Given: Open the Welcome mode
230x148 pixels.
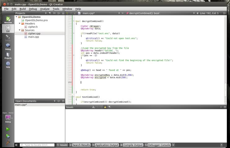Looking at the screenshot, I should (x=8, y=20).
